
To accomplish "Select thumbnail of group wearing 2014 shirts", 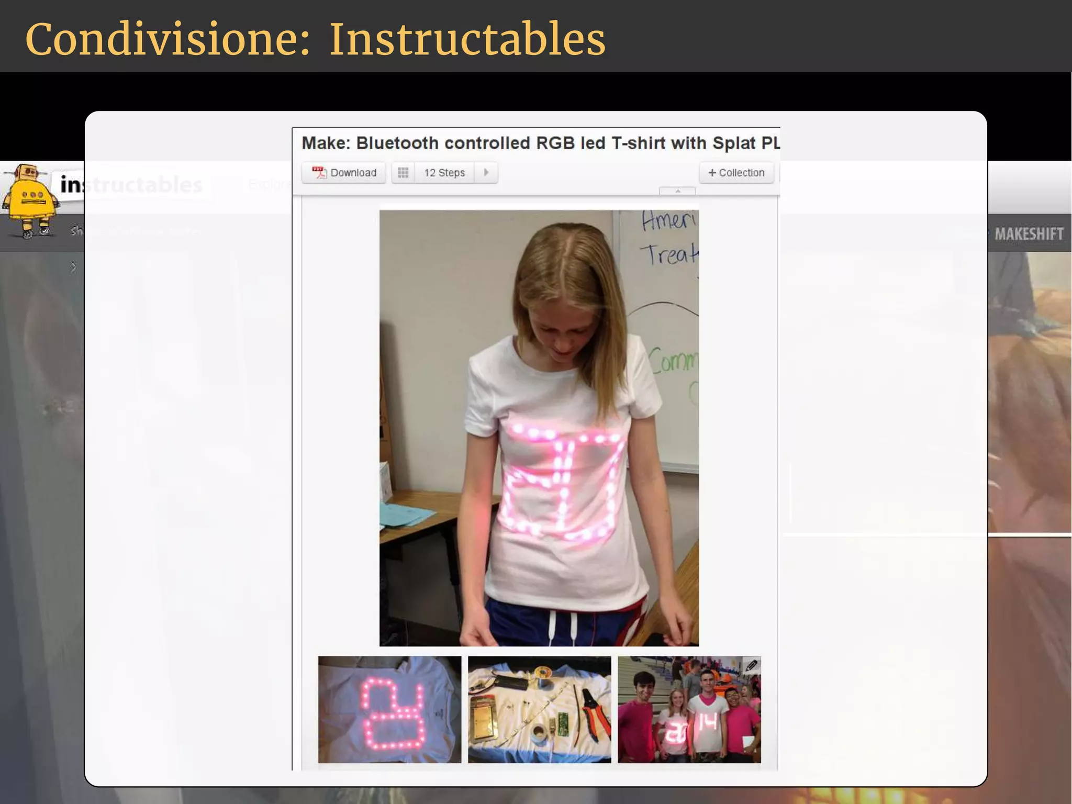I will click(x=689, y=709).
